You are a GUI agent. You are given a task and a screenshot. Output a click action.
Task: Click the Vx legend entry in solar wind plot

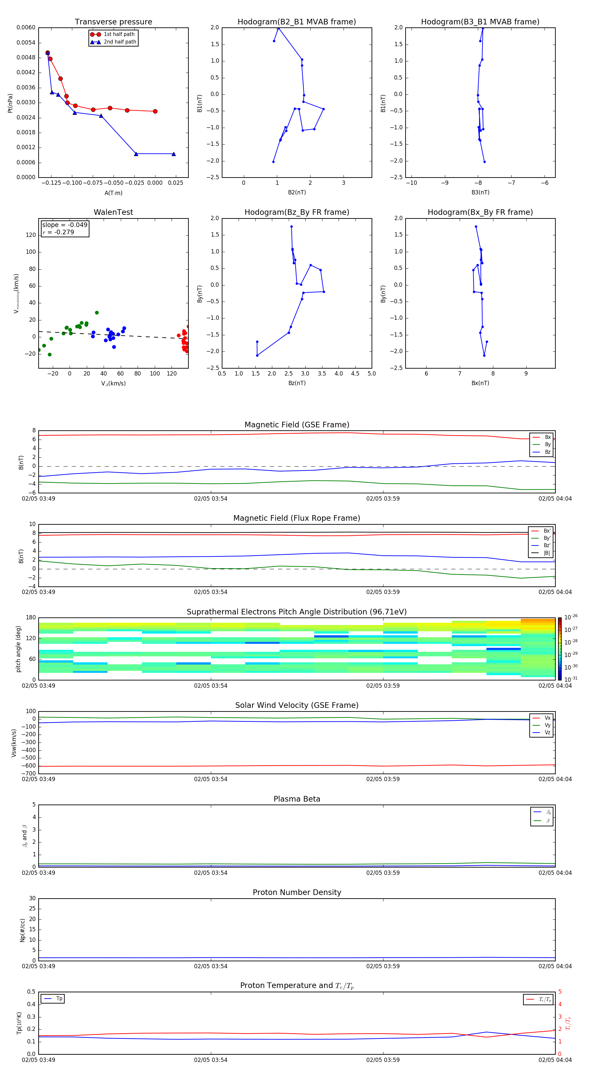[542, 718]
